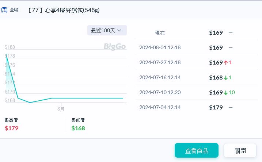Viewport: 262px width, 162px height.
Task: Click the 8月 marker on chart axis
Action: [61, 109]
